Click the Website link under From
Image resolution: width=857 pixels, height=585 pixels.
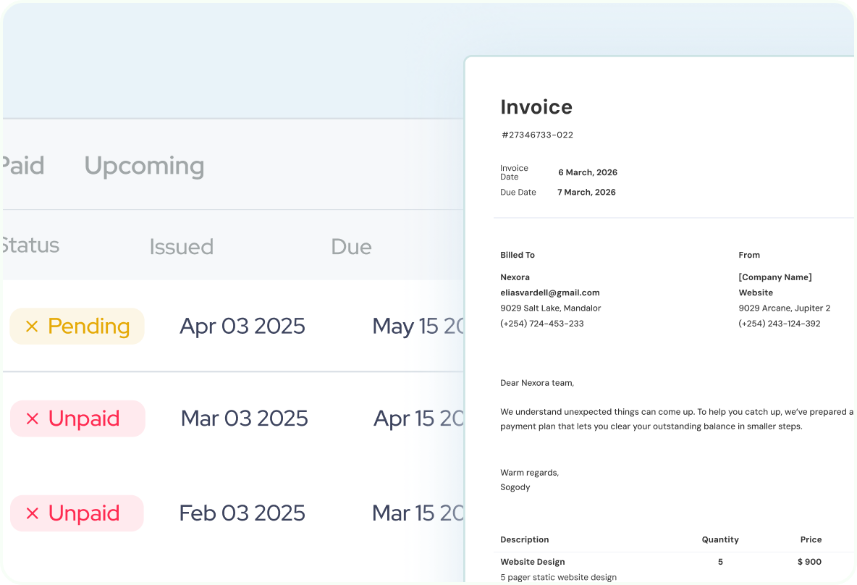pyautogui.click(x=756, y=292)
